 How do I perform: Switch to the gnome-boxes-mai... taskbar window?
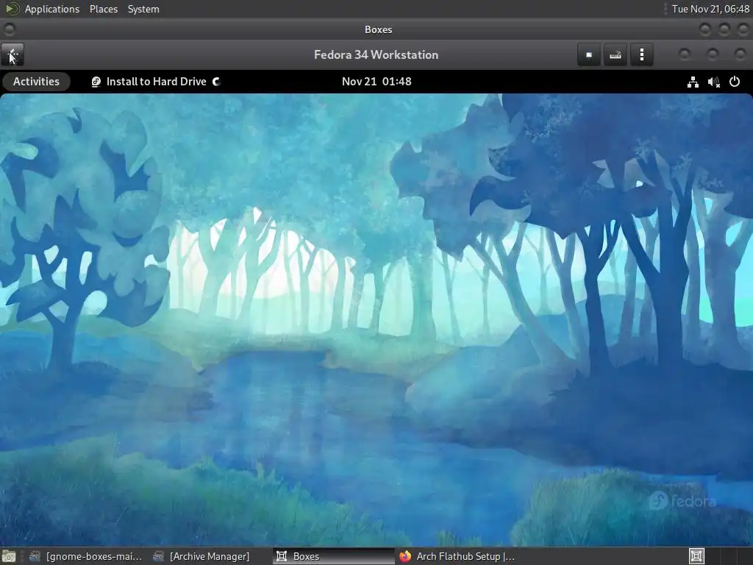pyautogui.click(x=85, y=556)
